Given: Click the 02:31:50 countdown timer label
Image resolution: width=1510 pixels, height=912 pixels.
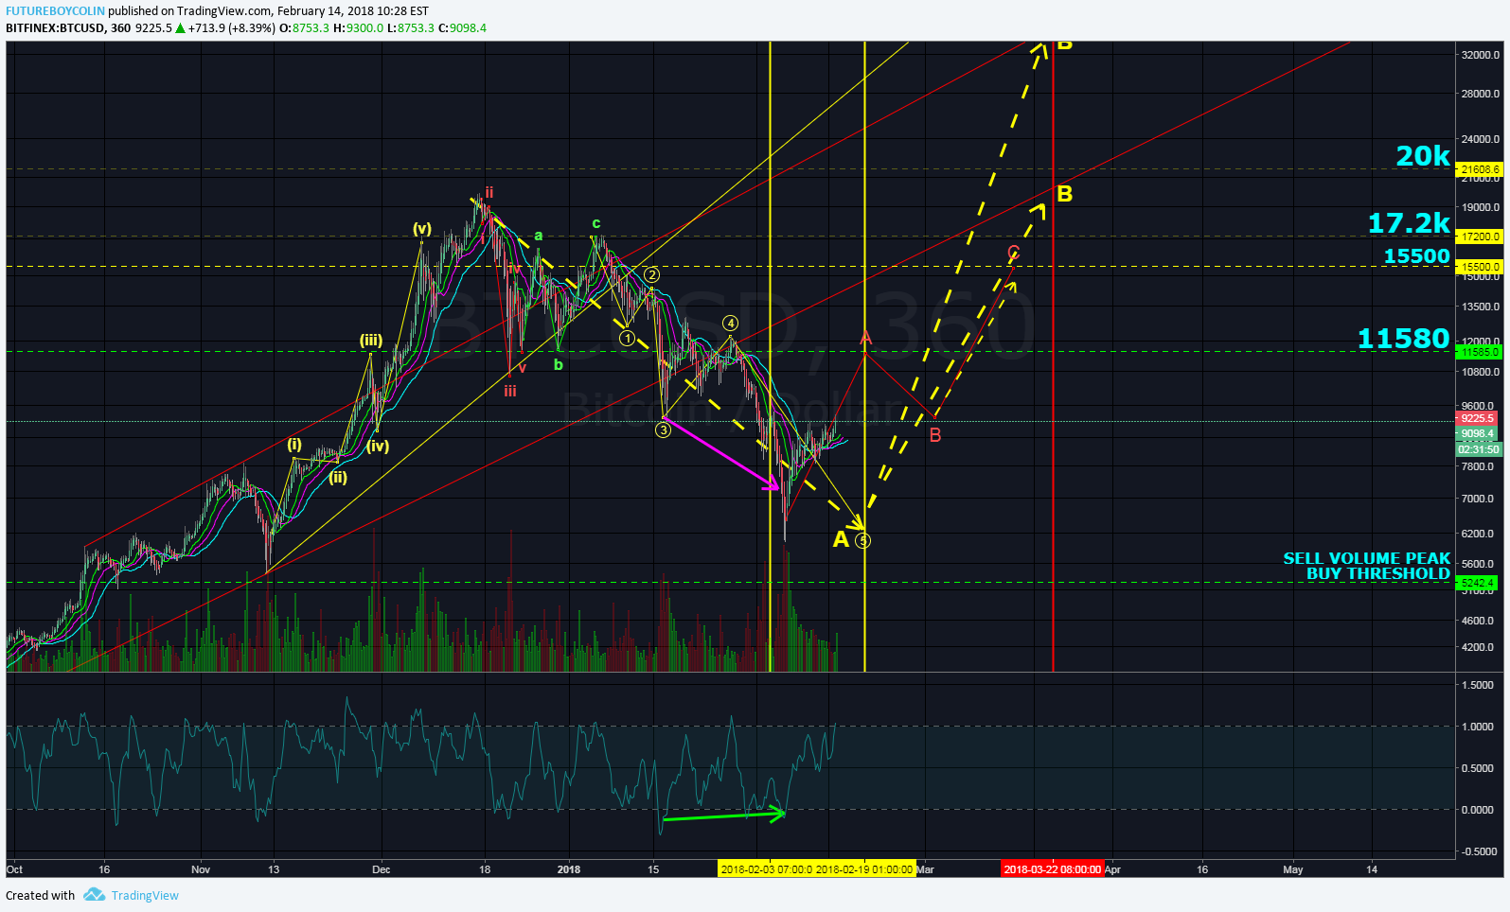Looking at the screenshot, I should [x=1480, y=449].
